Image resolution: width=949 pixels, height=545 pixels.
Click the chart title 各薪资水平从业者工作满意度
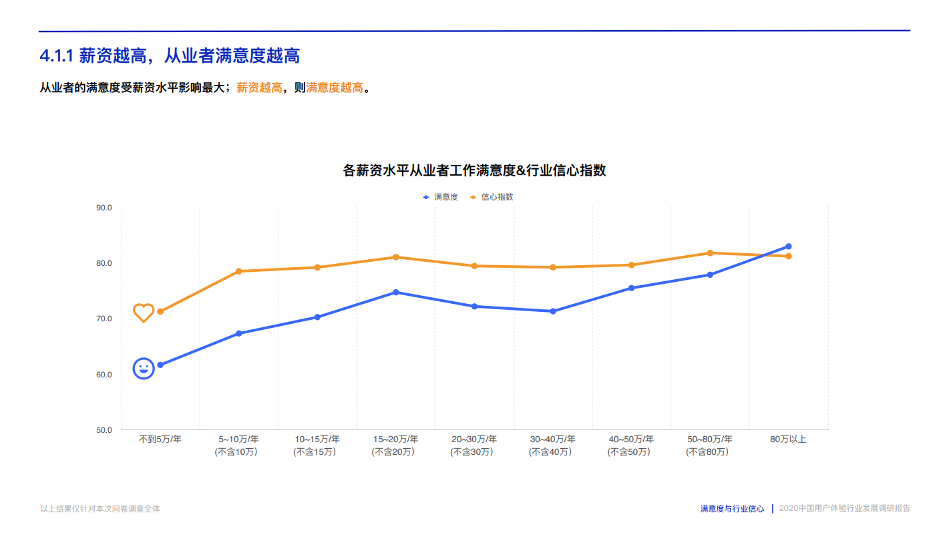pyautogui.click(x=429, y=170)
